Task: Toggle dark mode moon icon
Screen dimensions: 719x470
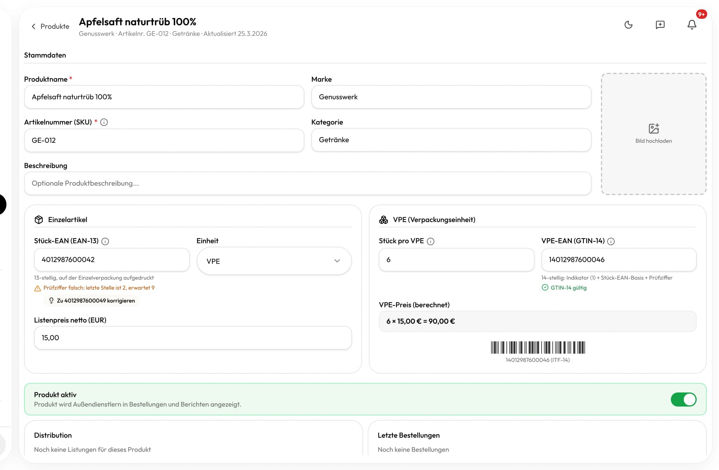Action: (x=628, y=25)
